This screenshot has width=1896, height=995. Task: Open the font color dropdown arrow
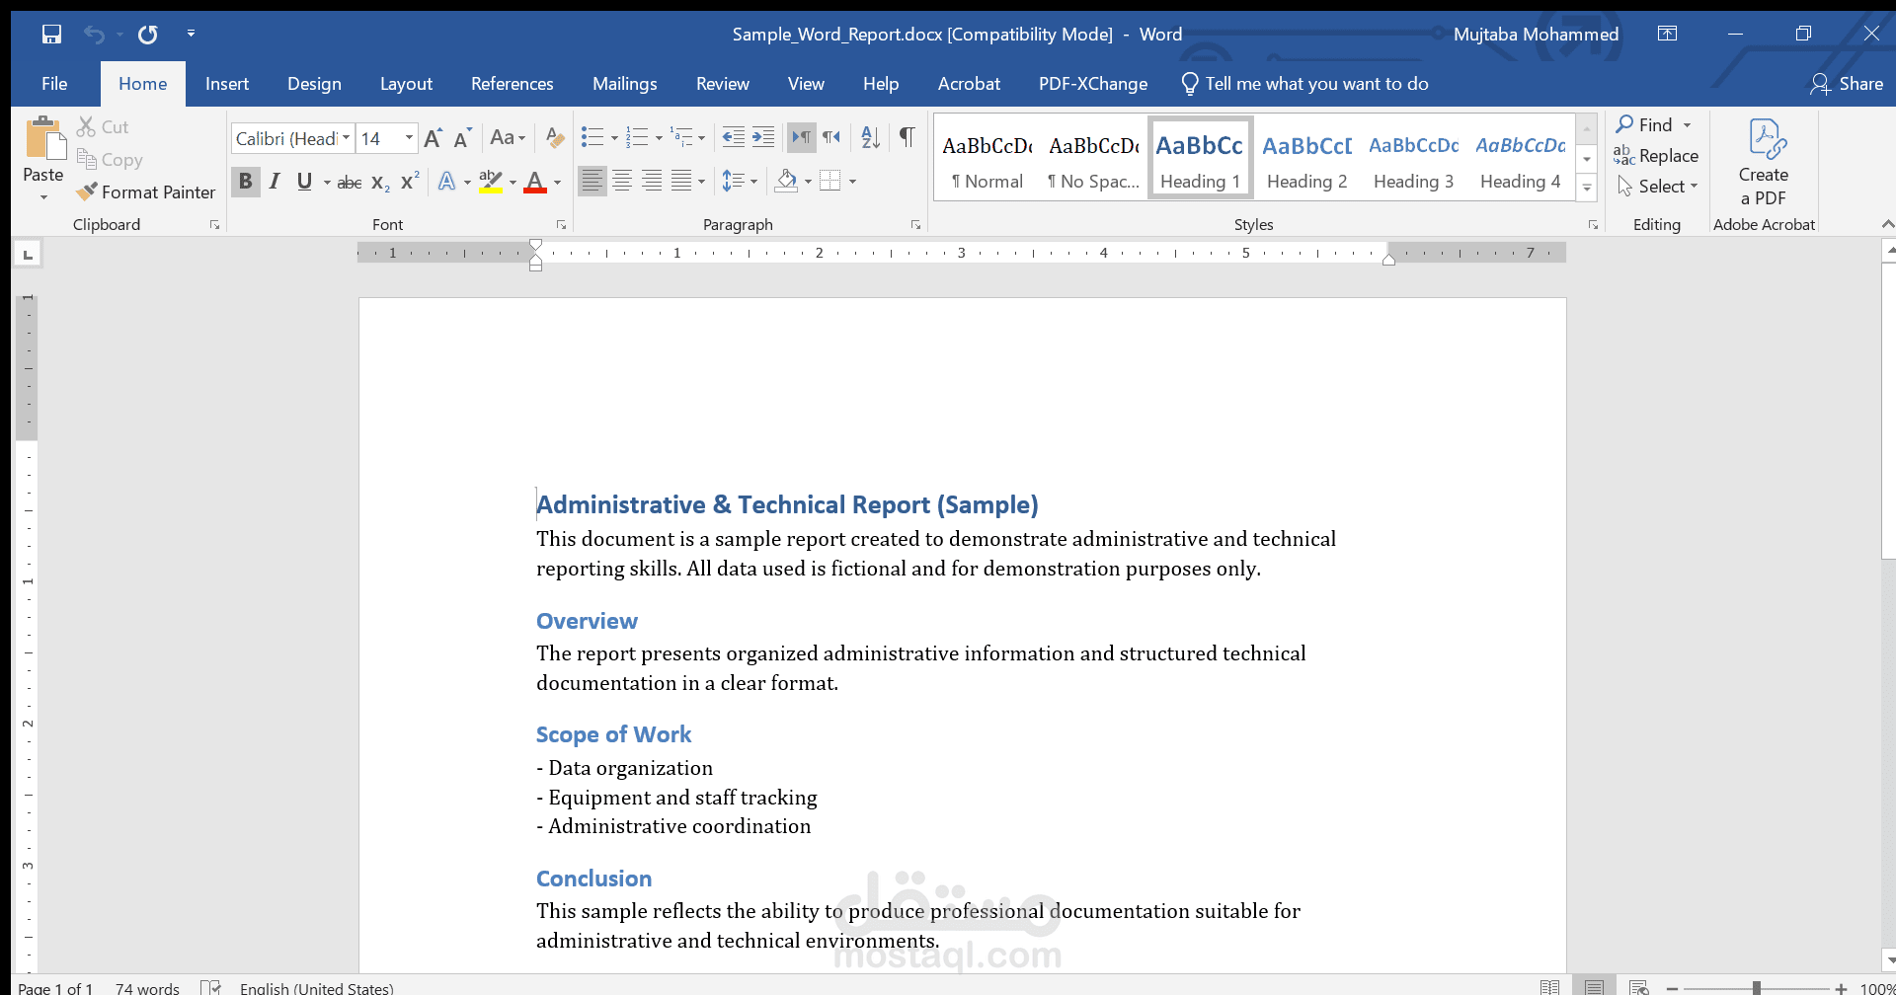click(x=556, y=184)
